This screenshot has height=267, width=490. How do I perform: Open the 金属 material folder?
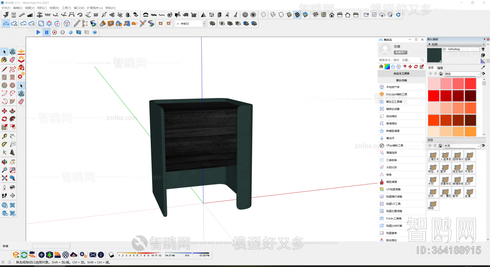click(470, 192)
